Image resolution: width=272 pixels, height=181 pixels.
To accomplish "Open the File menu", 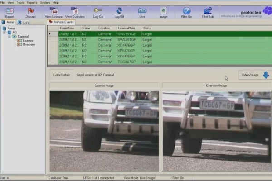I will click(x=2, y=3).
